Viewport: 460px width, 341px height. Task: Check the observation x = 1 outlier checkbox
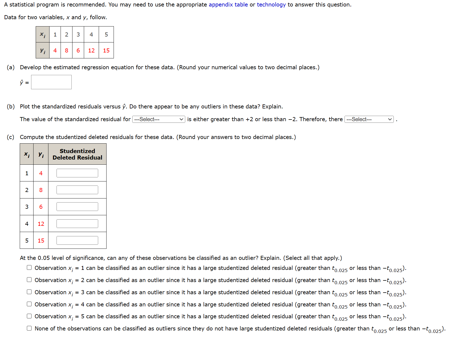click(29, 267)
